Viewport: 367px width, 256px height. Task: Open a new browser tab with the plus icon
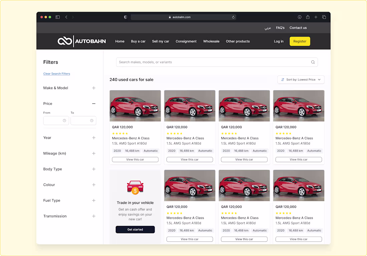316,17
